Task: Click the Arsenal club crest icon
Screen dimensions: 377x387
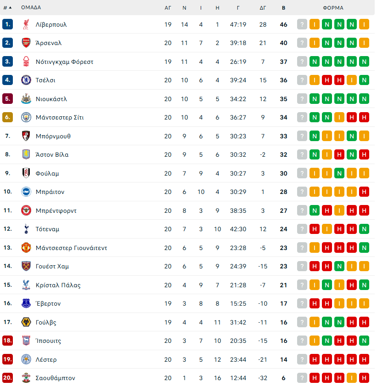Action: [26, 43]
